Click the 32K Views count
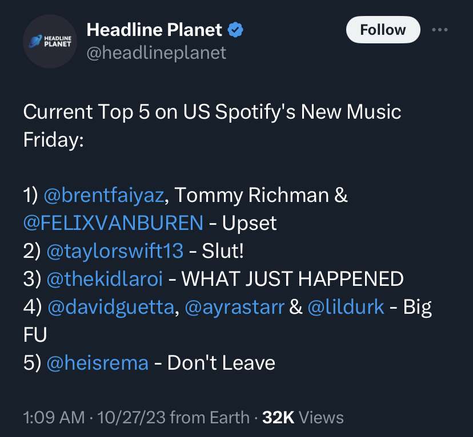473x437 pixels. (x=303, y=418)
